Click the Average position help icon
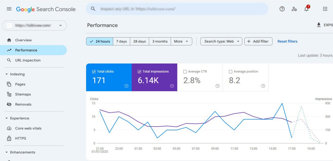This screenshot has height=161, width=333. click(x=263, y=86)
